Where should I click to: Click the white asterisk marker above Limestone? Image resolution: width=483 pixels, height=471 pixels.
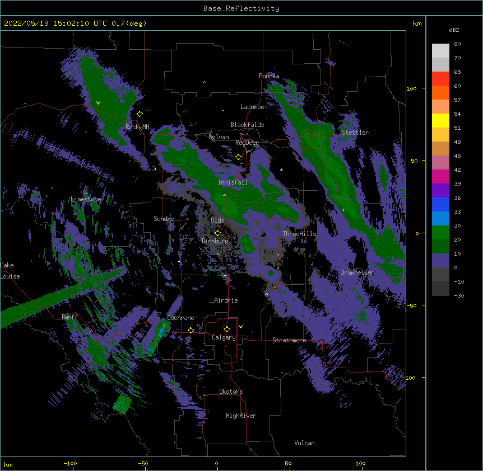click(x=86, y=194)
